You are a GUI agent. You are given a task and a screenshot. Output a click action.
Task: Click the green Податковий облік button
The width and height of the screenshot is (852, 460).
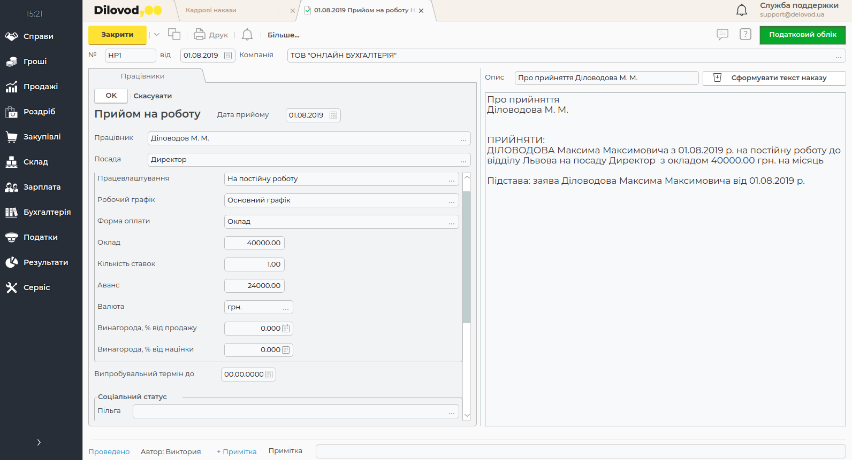pyautogui.click(x=802, y=35)
